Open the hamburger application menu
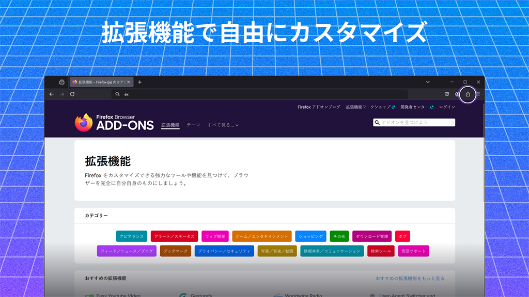The image size is (529, 297). tap(478, 94)
